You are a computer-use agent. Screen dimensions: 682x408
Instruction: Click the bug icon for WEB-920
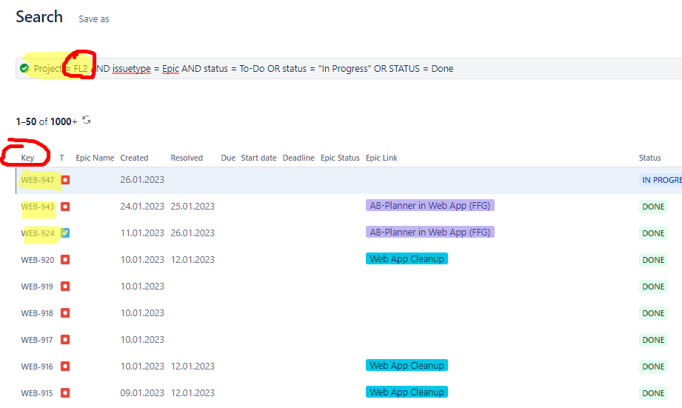[x=65, y=260]
